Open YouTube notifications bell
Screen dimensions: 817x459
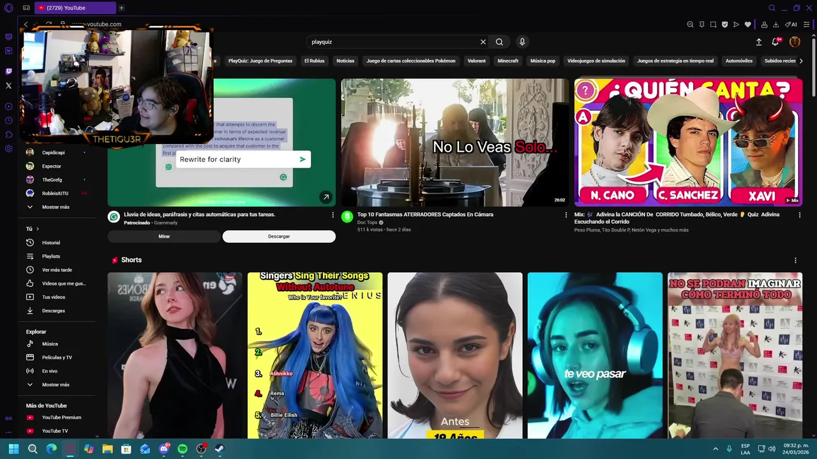776,41
